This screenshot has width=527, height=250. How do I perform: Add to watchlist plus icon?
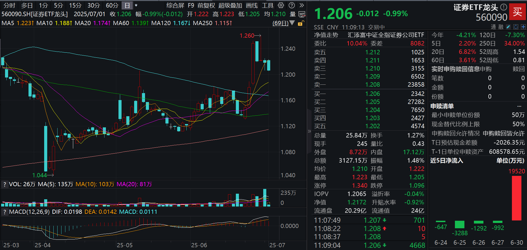(523, 27)
